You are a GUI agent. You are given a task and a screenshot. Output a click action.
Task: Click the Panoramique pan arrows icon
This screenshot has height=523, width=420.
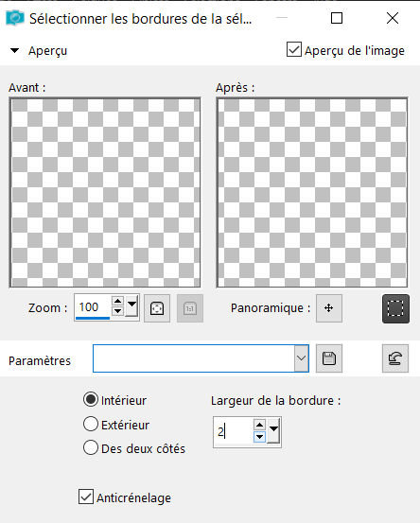pos(329,308)
